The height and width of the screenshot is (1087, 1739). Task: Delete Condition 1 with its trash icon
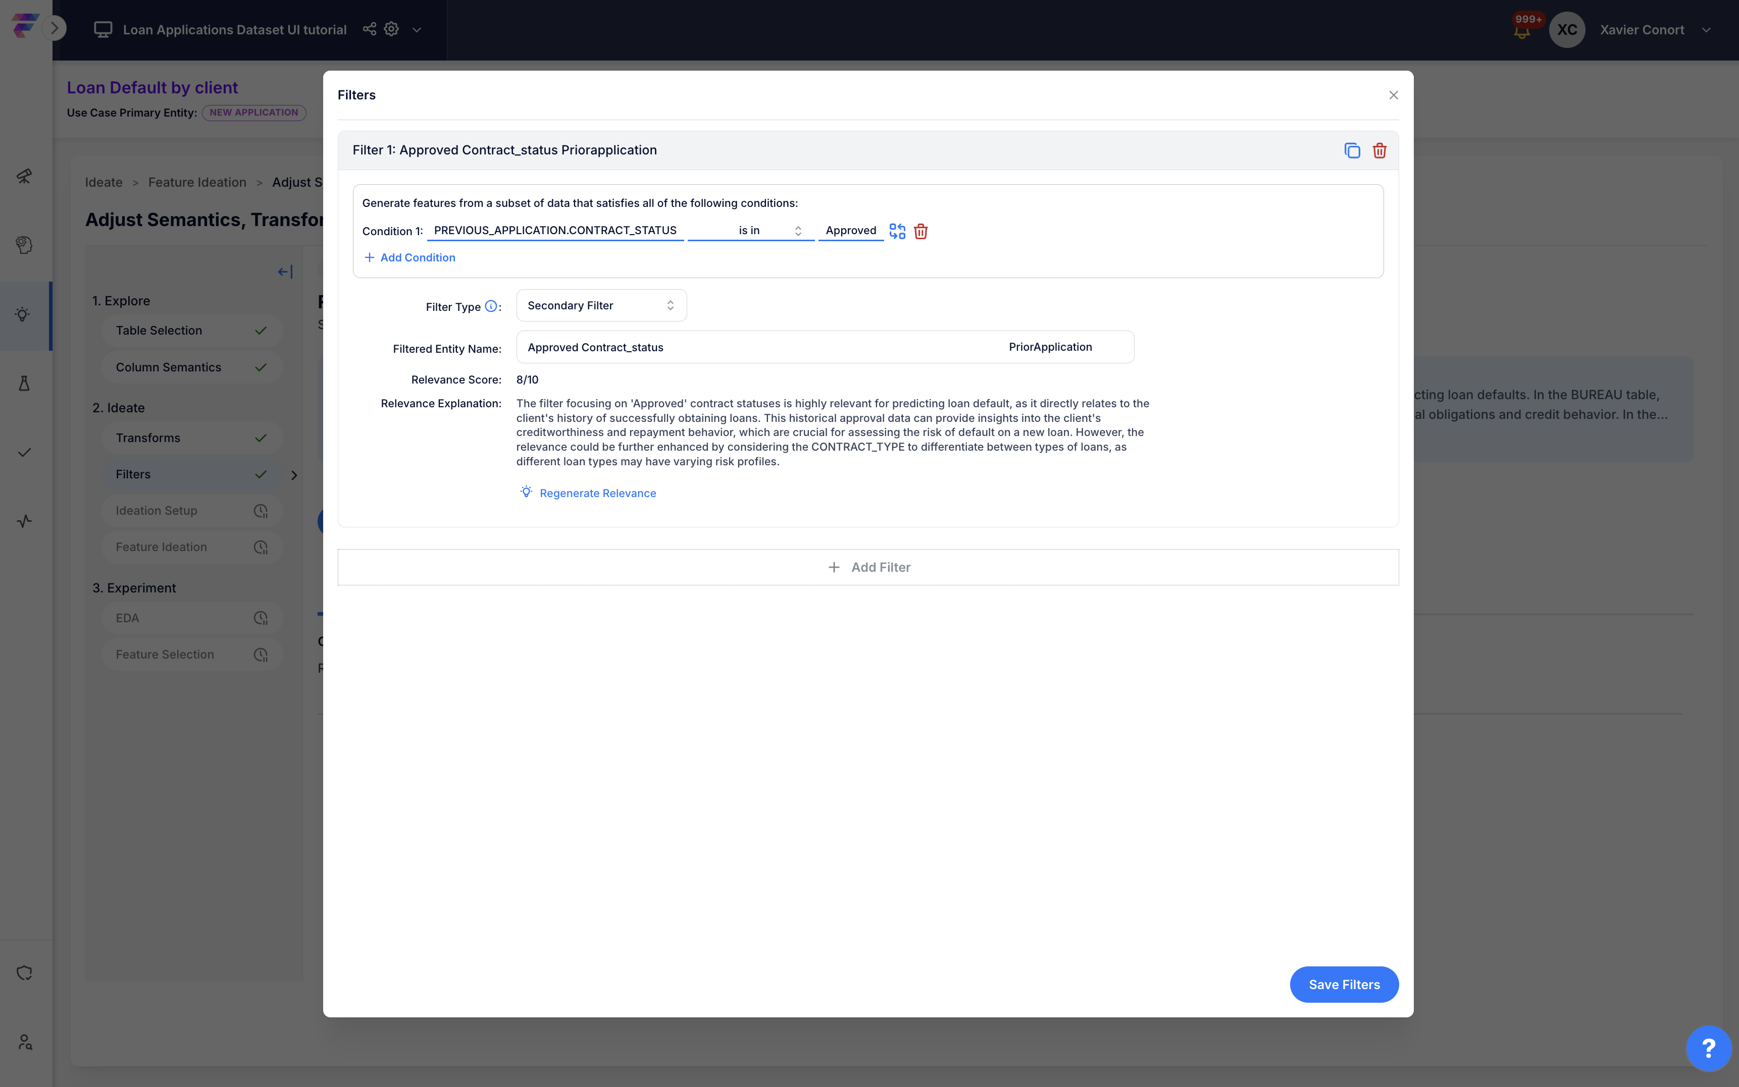pos(920,231)
